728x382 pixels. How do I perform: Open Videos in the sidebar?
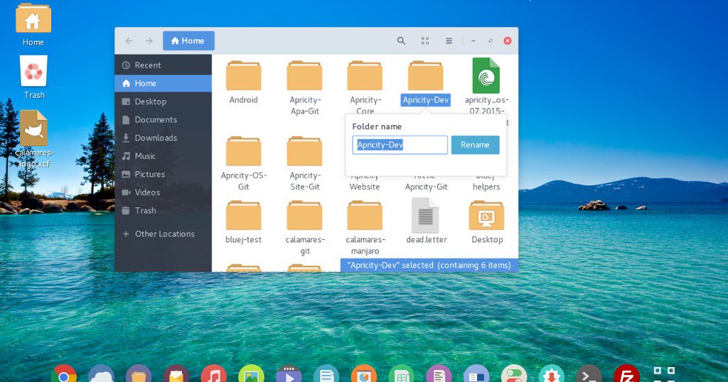coord(163,192)
